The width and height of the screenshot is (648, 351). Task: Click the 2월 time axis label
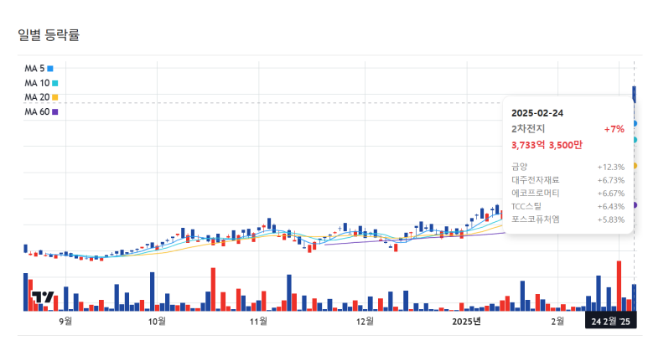(x=557, y=322)
